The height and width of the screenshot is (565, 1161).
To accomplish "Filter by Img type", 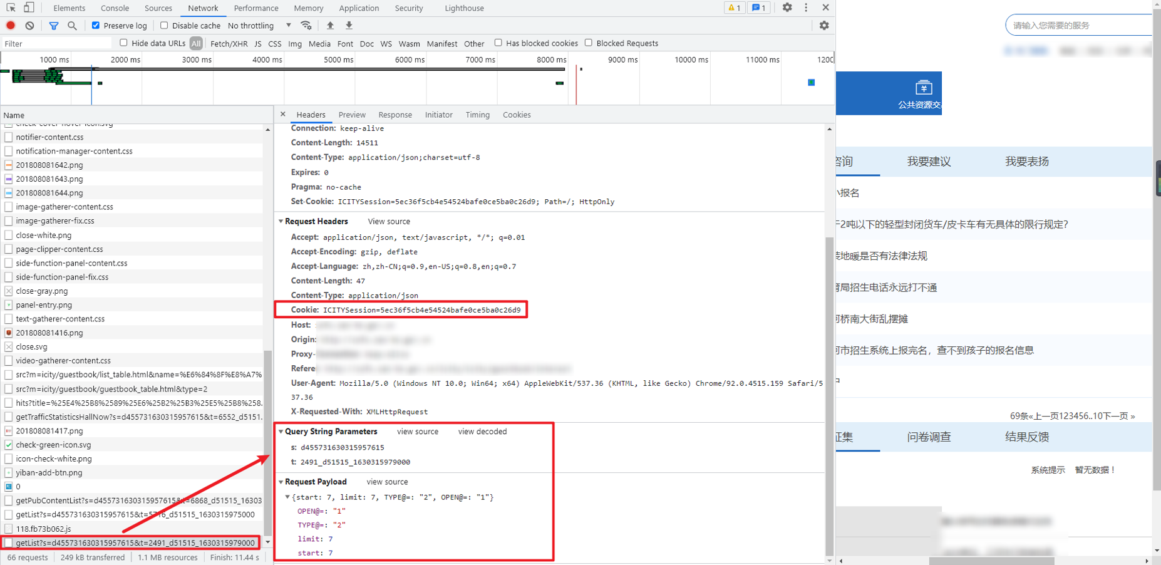I will click(295, 44).
